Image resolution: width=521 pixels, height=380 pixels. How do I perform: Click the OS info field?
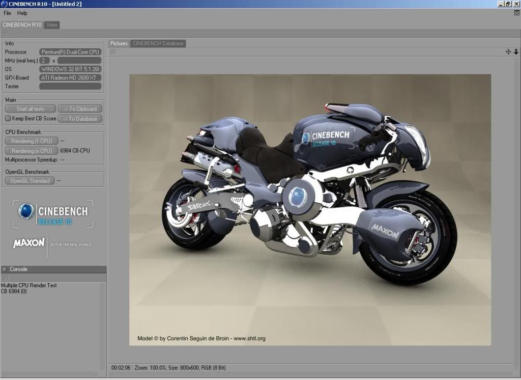coord(70,69)
